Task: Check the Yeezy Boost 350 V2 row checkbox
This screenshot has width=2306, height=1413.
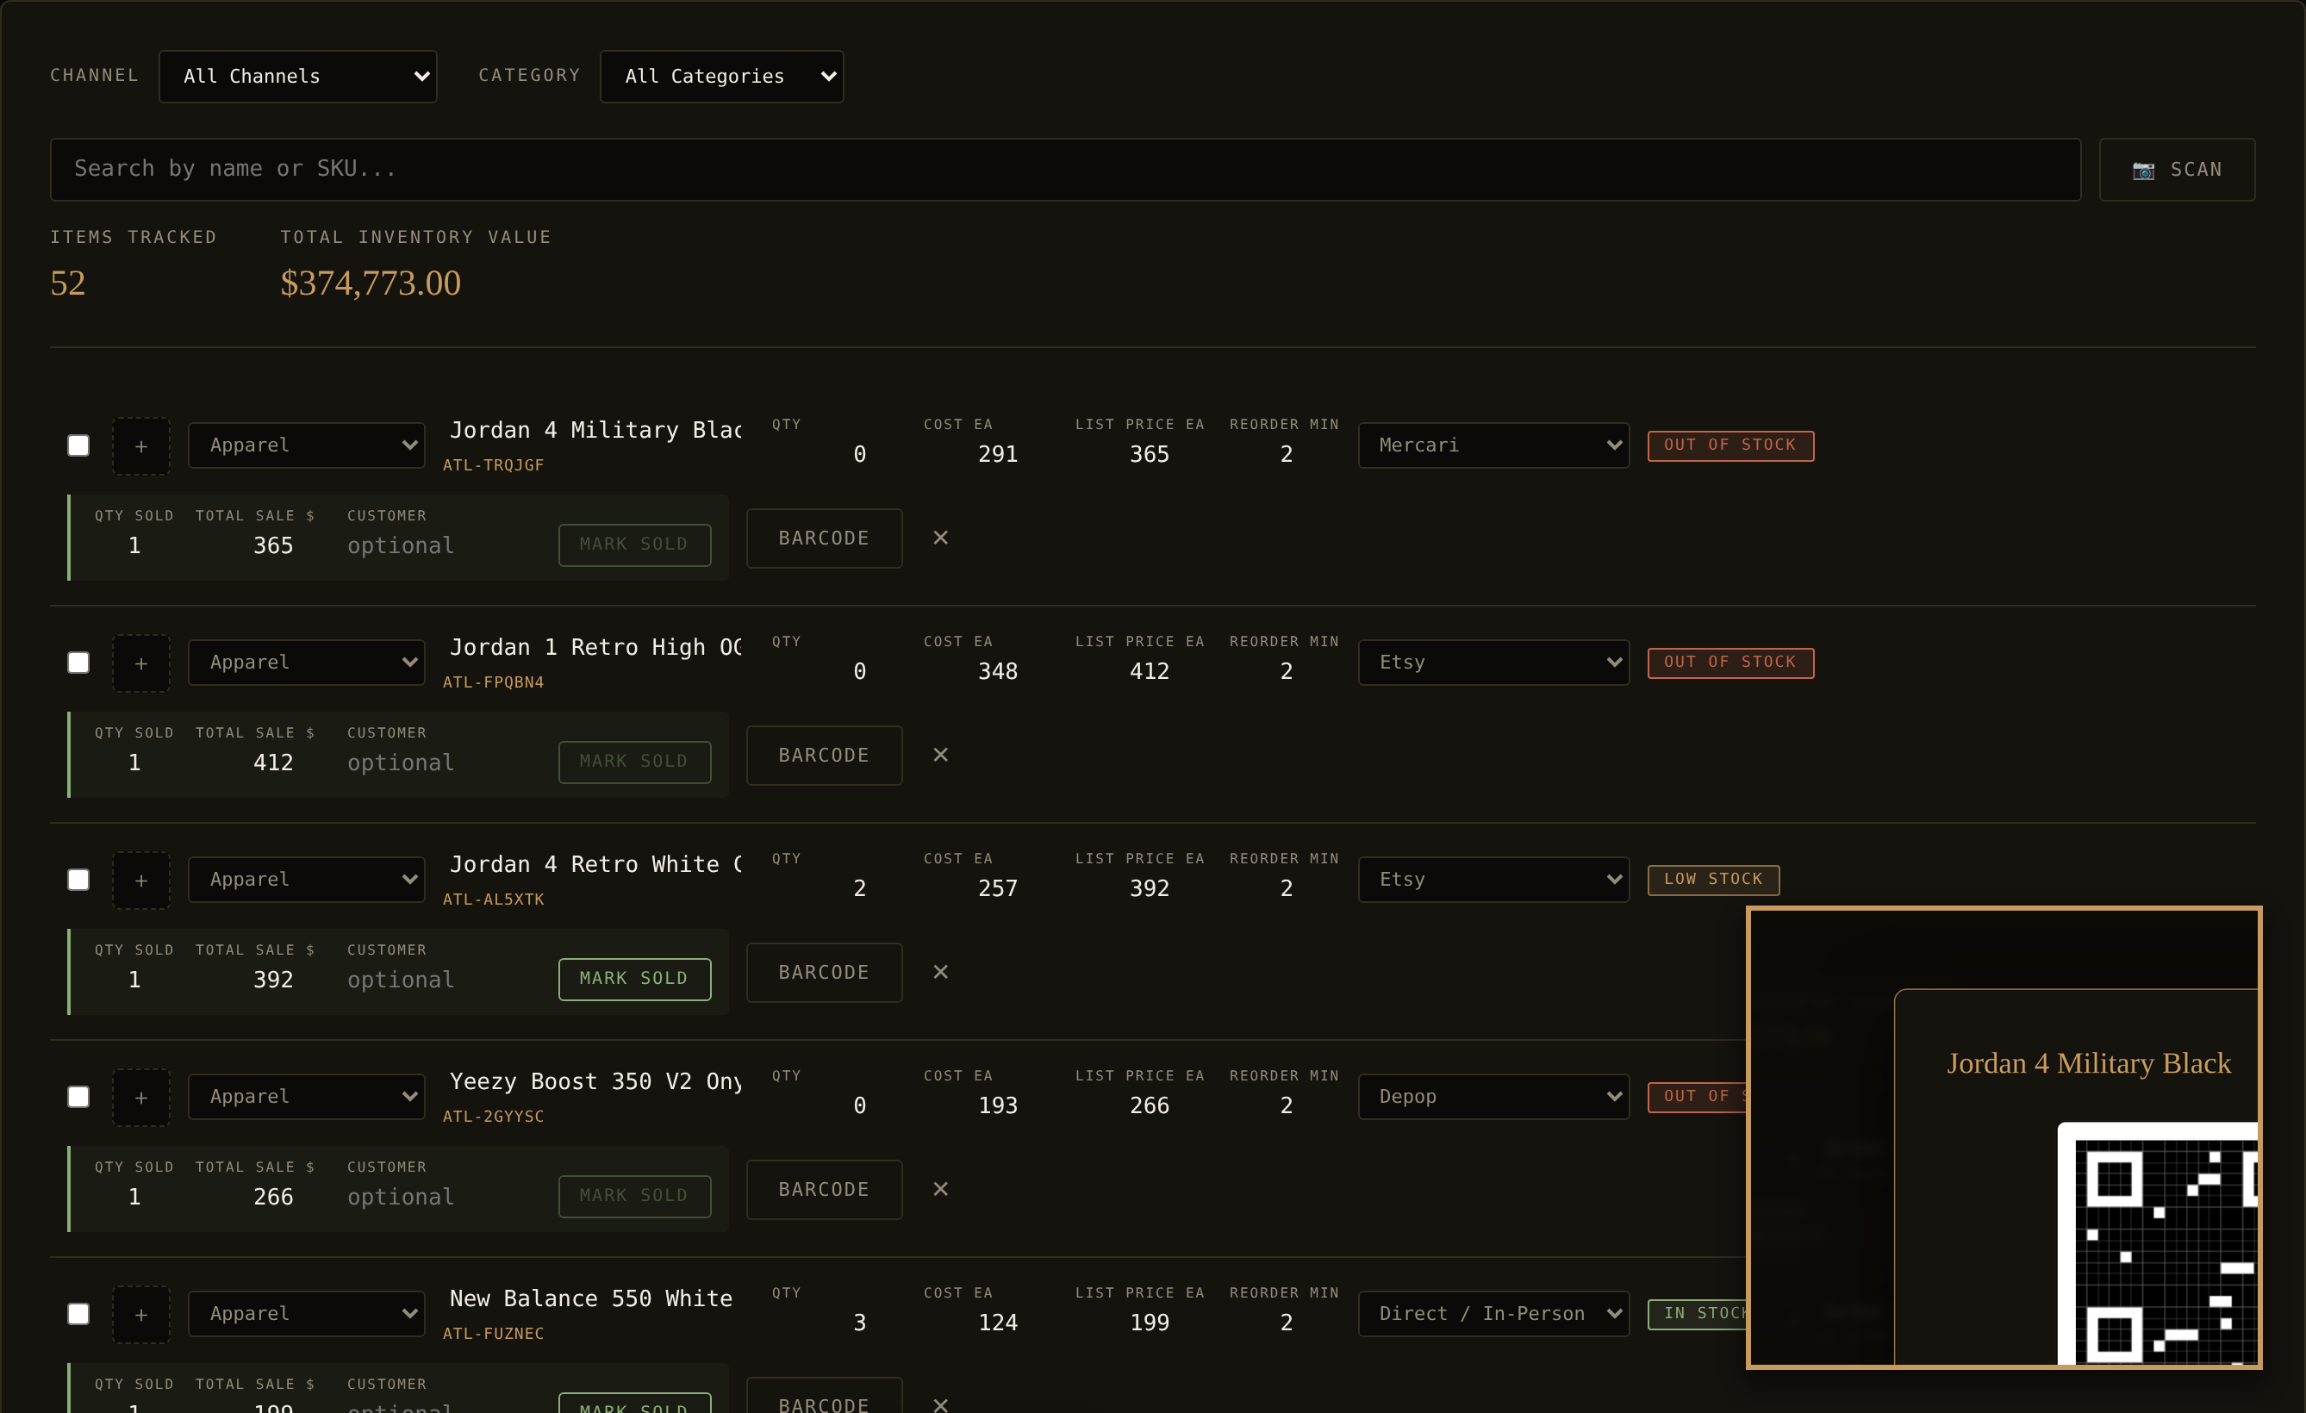Action: [x=78, y=1097]
